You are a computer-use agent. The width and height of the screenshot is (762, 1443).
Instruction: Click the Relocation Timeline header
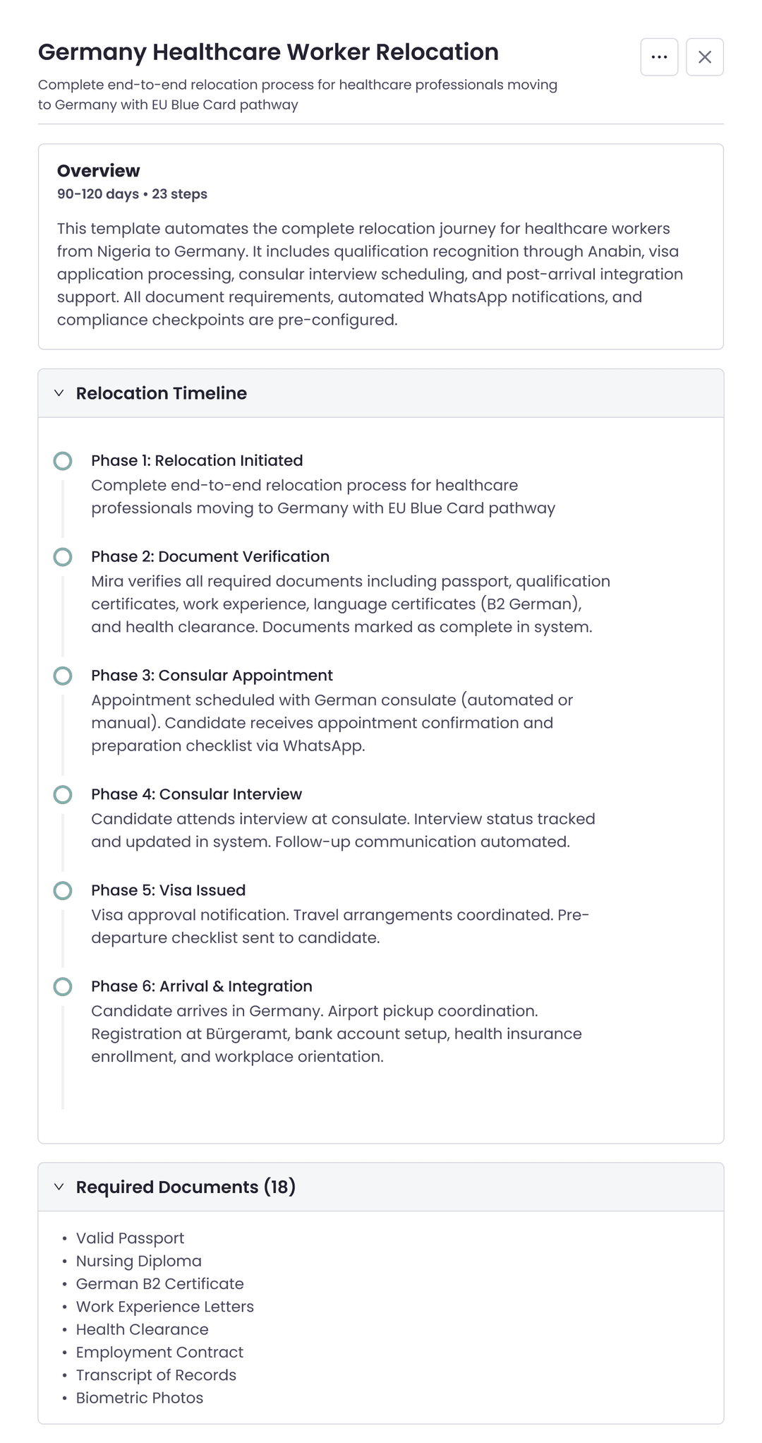(162, 393)
